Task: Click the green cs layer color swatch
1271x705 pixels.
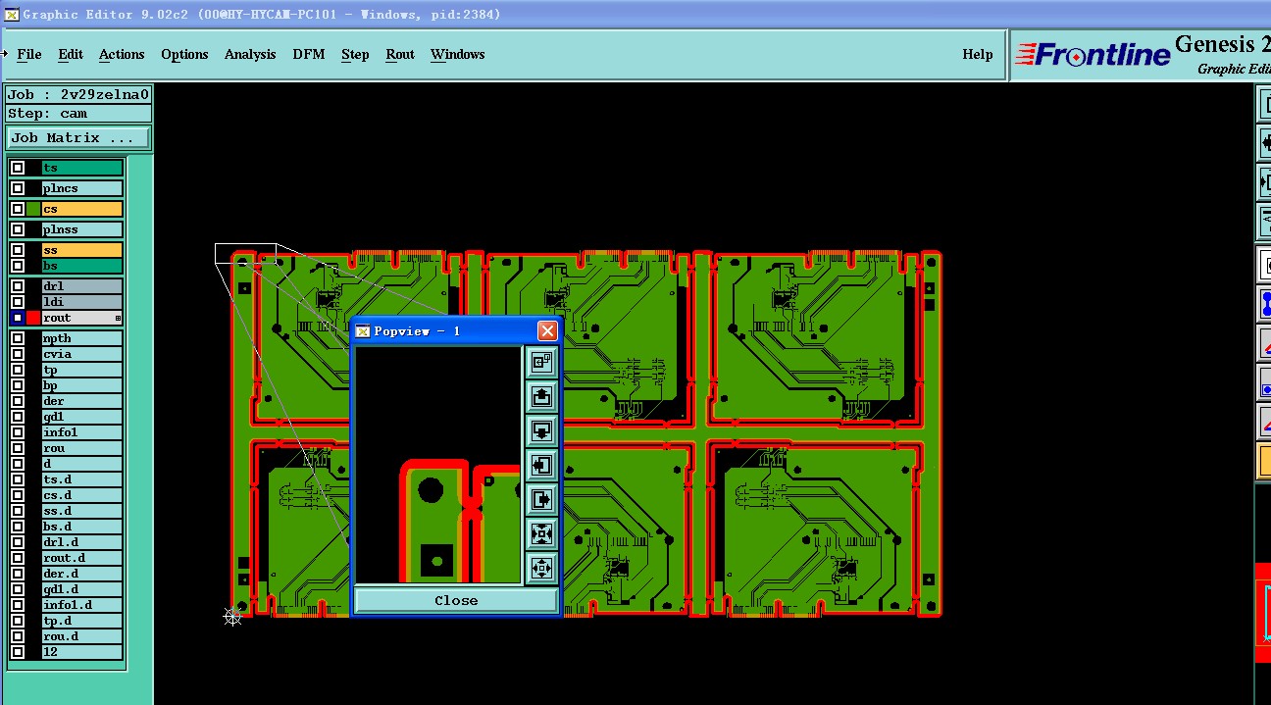Action: pyautogui.click(x=33, y=209)
